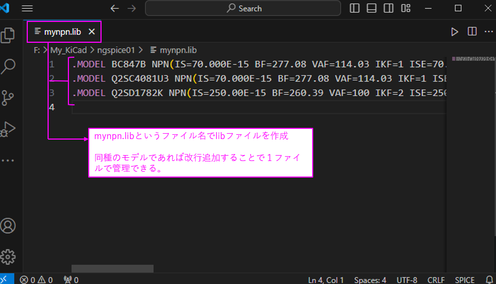Viewport: 496px width, 284px height.
Task: Open the hamburger application menu
Action: [x=27, y=8]
